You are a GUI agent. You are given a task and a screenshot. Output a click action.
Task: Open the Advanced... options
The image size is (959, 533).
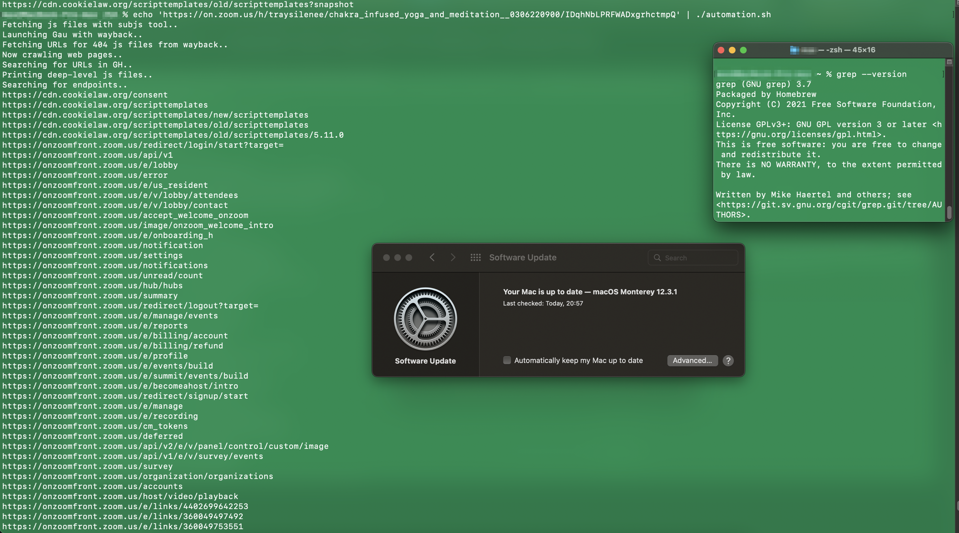click(x=692, y=360)
